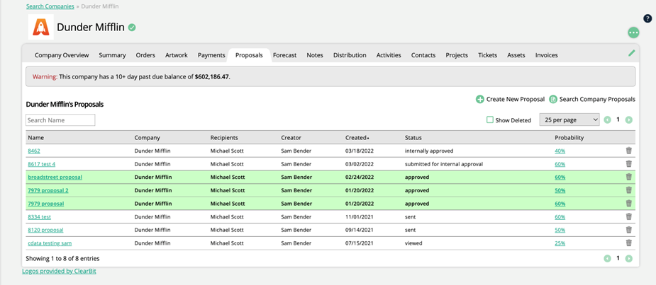
Task: Click 'submitted for internal approval' status text
Action: coord(444,164)
